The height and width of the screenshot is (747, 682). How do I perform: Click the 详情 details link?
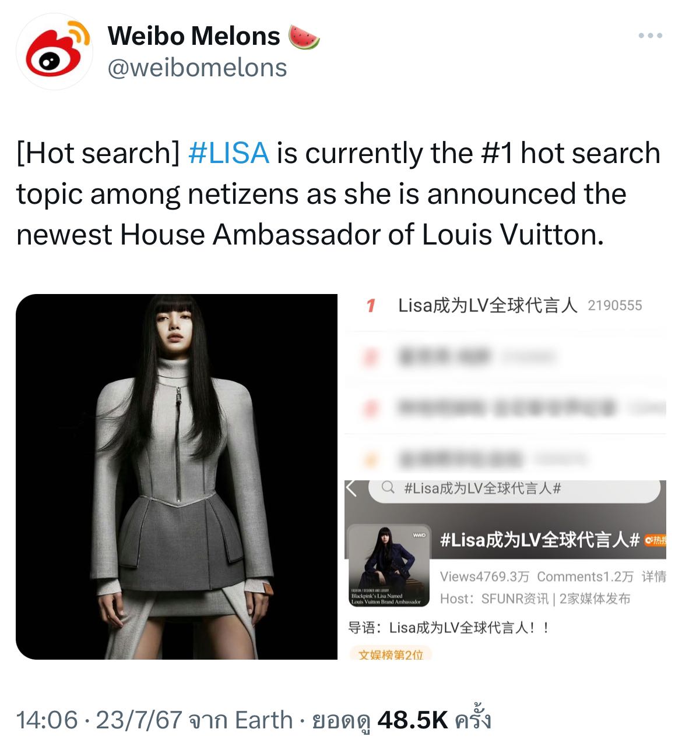[654, 576]
